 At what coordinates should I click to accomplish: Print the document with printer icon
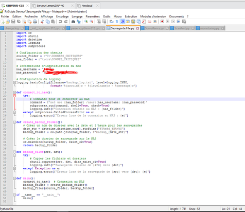35,22
